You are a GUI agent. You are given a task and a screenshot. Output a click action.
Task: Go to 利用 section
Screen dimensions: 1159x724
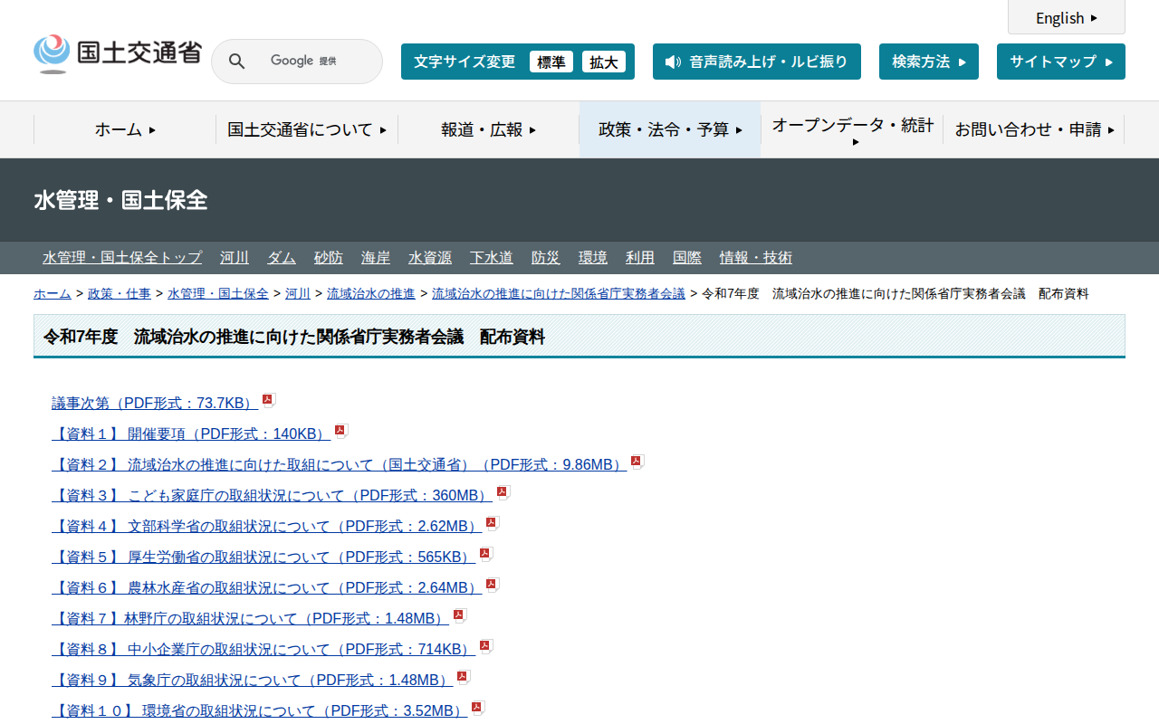point(640,258)
